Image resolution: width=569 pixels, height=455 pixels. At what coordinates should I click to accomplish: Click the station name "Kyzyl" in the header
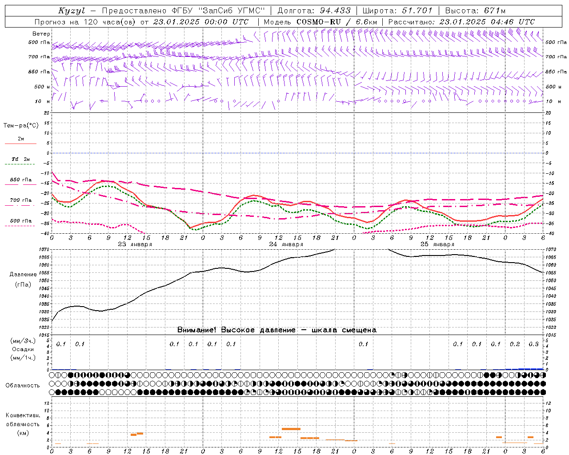coord(72,11)
